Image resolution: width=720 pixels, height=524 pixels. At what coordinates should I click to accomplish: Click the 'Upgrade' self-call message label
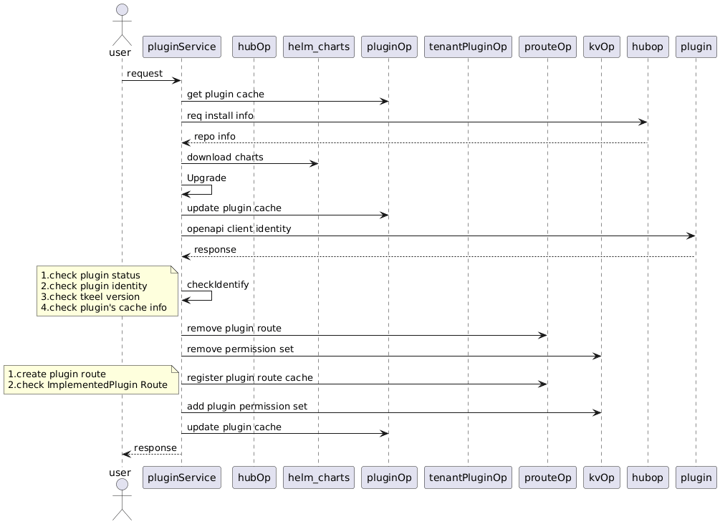pos(206,177)
